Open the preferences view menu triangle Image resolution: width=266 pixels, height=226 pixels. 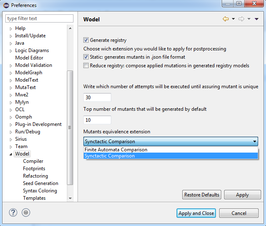(x=257, y=19)
